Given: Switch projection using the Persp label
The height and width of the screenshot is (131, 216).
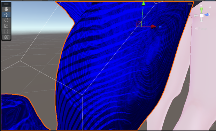Looking at the screenshot, I should click(x=202, y=29).
